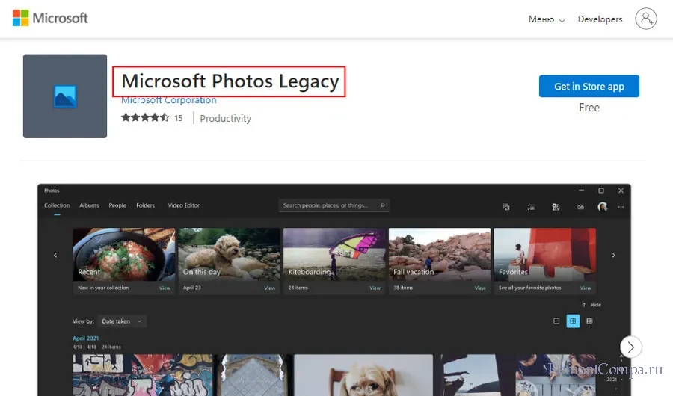The image size is (673, 396).
Task: Click the Select checklist icon
Action: (x=531, y=207)
